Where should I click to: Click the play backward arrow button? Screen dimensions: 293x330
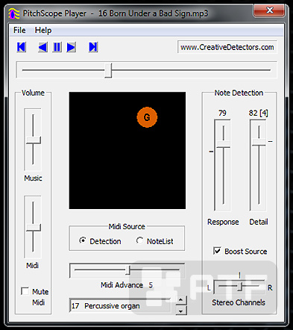[x=42, y=47]
